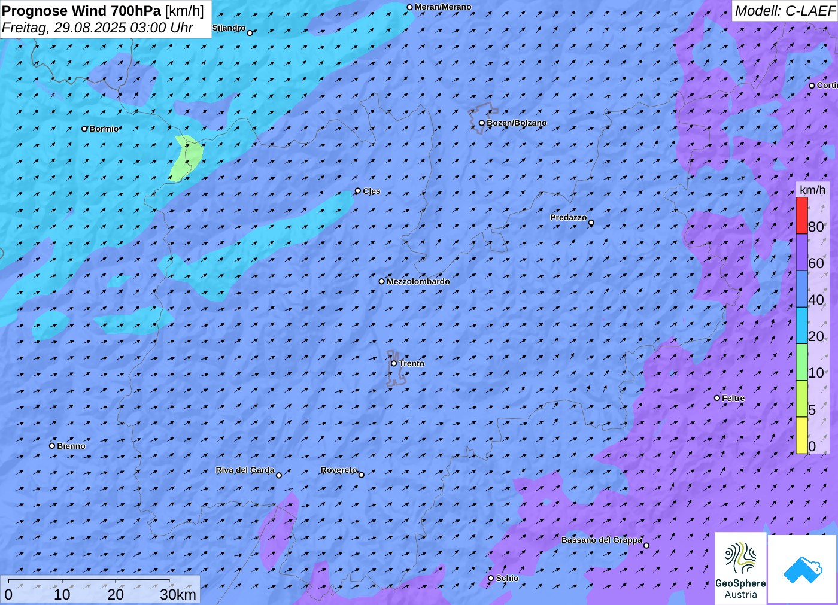Click the yellow-green 5 km/h legend color
Viewport: 838px width, 605px height.
(801, 399)
